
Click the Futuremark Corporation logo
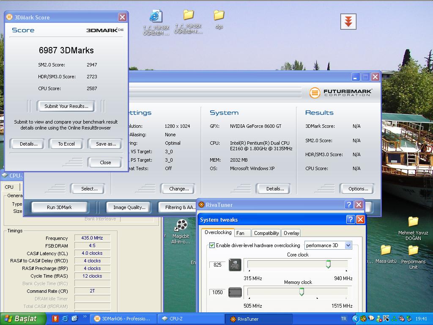coord(340,93)
